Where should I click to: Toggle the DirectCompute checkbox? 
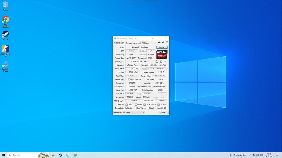coord(144,105)
